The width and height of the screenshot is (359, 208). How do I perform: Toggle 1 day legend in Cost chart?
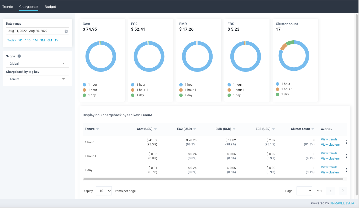89,95
